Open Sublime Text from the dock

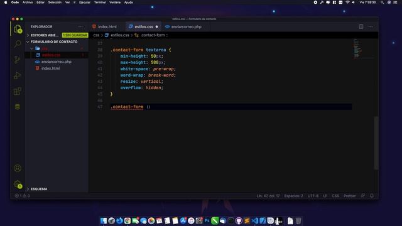click(x=247, y=220)
